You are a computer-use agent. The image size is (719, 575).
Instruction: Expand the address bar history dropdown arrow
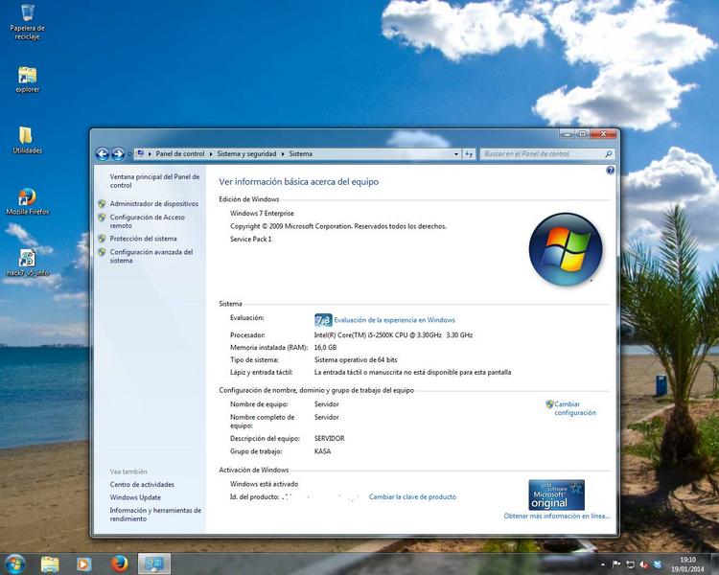tap(456, 153)
